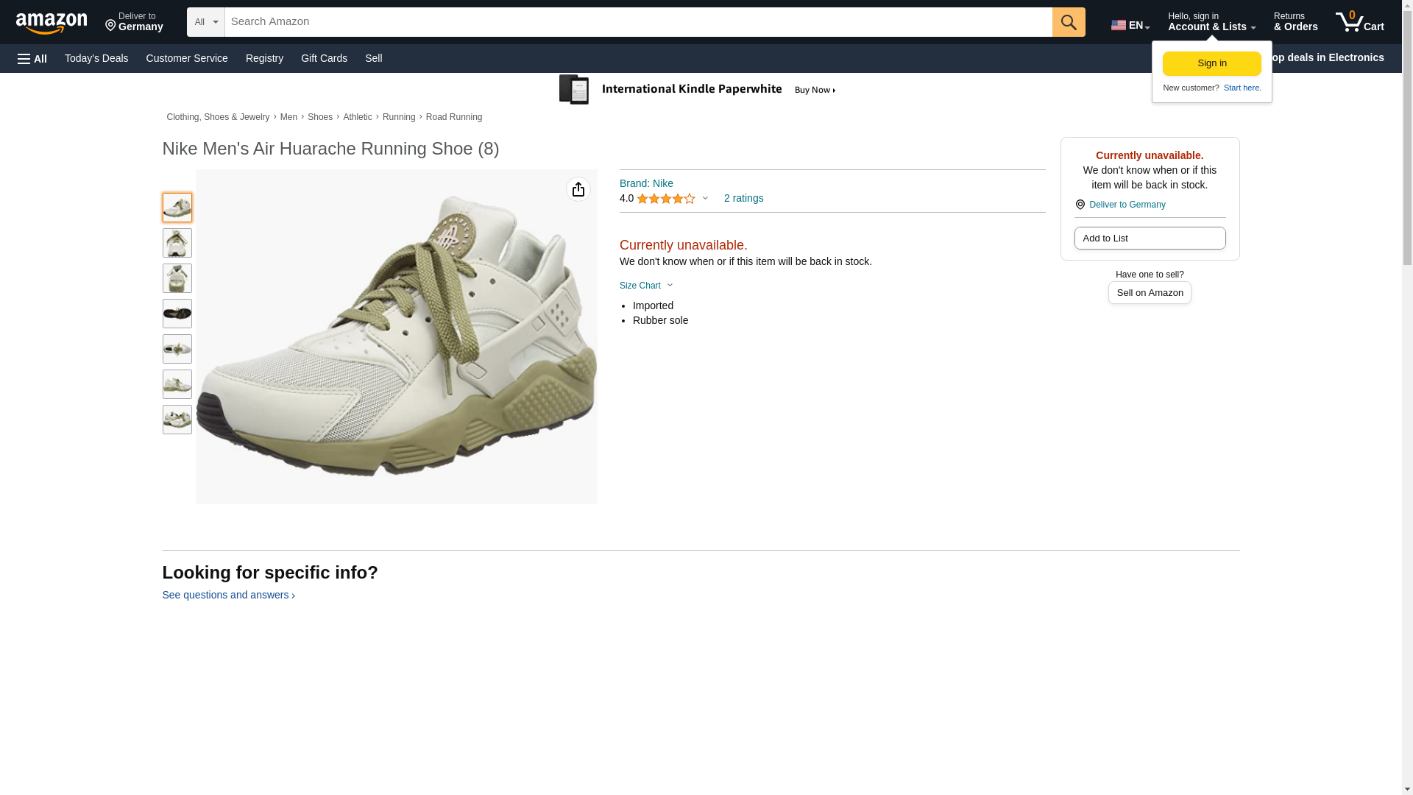This screenshot has height=795, width=1413.
Task: Open the EN language dropdown
Action: (x=1130, y=25)
